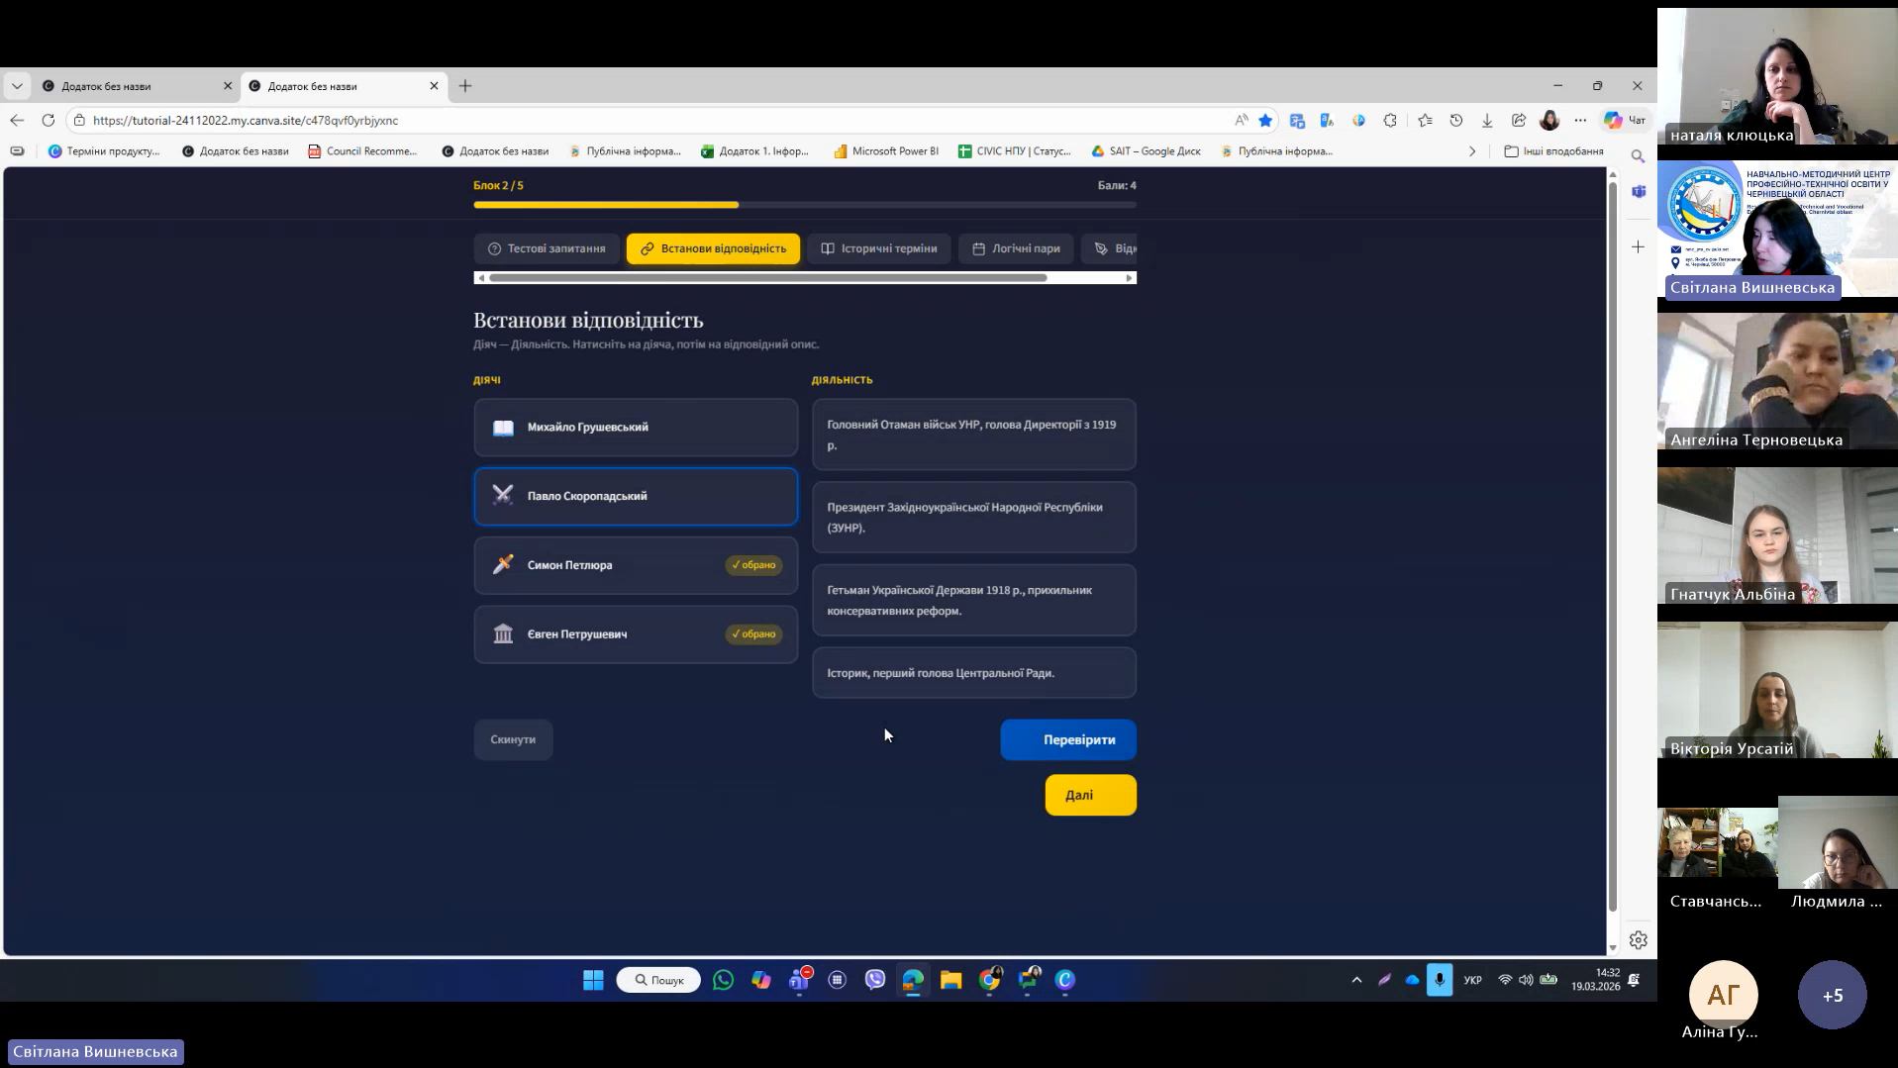
Task: Click the browser refresh icon
Action: pyautogui.click(x=48, y=120)
